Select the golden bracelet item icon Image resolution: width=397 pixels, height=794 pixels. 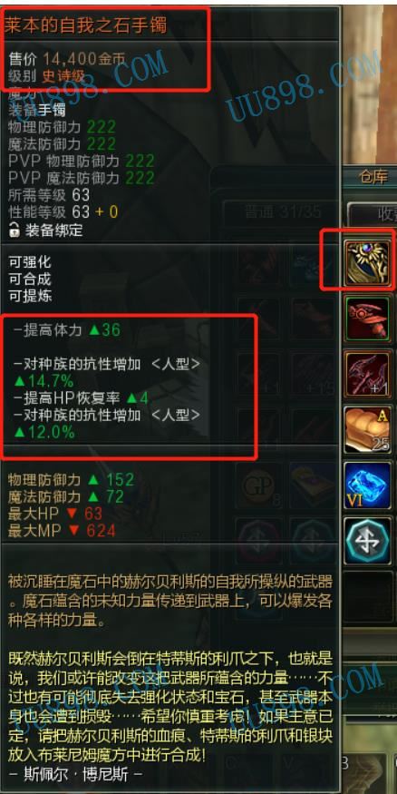(x=367, y=263)
